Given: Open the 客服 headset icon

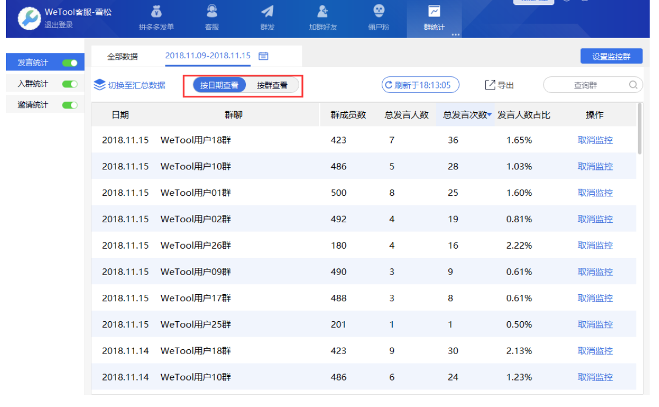Looking at the screenshot, I should [x=212, y=11].
